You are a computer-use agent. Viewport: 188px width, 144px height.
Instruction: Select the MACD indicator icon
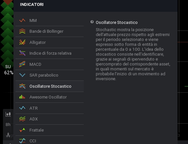tap(22, 64)
